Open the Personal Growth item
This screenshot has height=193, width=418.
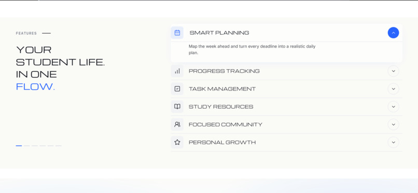tap(286, 142)
